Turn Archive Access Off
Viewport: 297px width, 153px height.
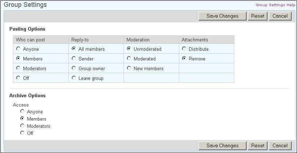22,133
